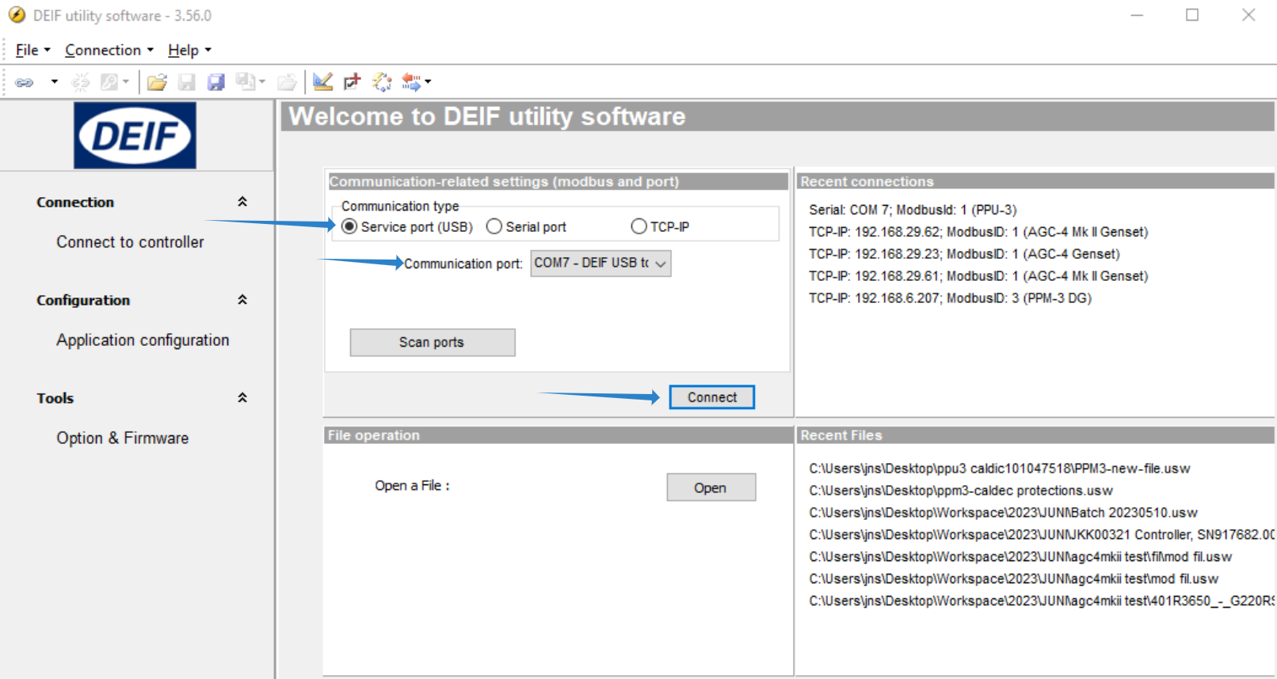
Task: Maximize the DEIF utility software window
Action: (x=1192, y=15)
